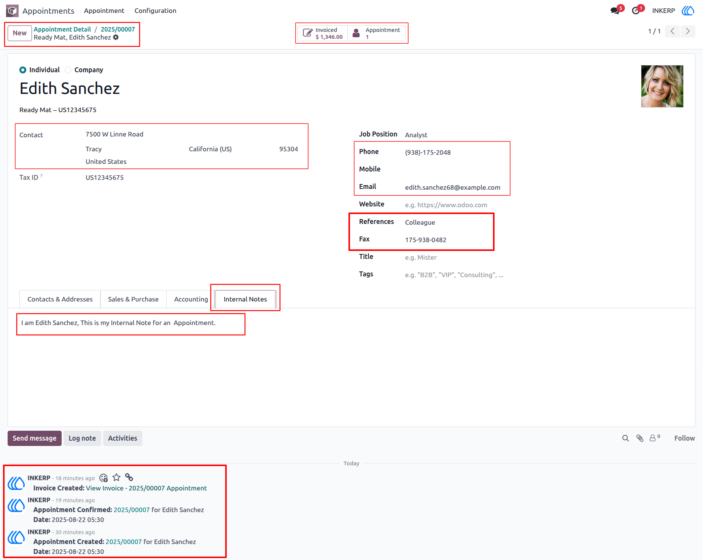Select the Company radio option
Viewport: 703px width, 560px height.
click(68, 70)
